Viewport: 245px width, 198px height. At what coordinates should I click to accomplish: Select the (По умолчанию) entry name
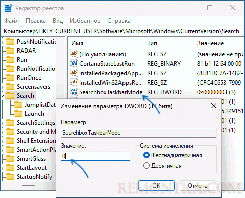[102, 54]
